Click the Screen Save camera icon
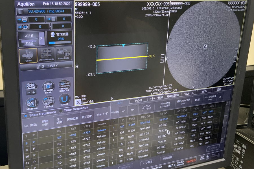 48,88
